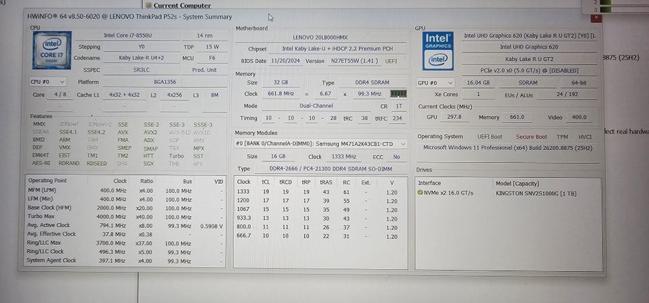This screenshot has height=303, width=649.
Task: Click the memory Clock value 661.8 MHz
Action: tap(281, 93)
